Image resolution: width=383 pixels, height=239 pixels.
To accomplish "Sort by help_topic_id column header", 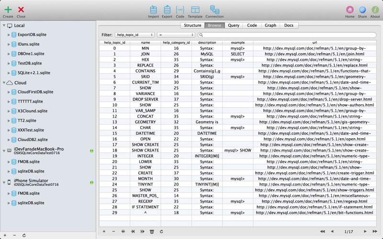I will click(114, 43).
